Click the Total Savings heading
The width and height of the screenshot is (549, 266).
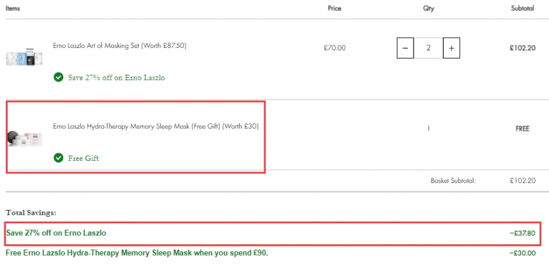31,212
